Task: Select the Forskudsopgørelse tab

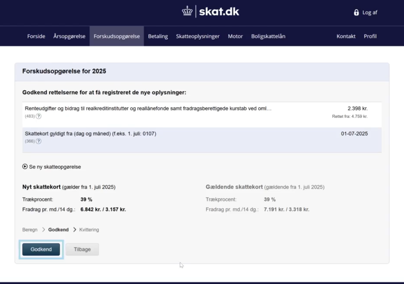Action: coord(116,36)
